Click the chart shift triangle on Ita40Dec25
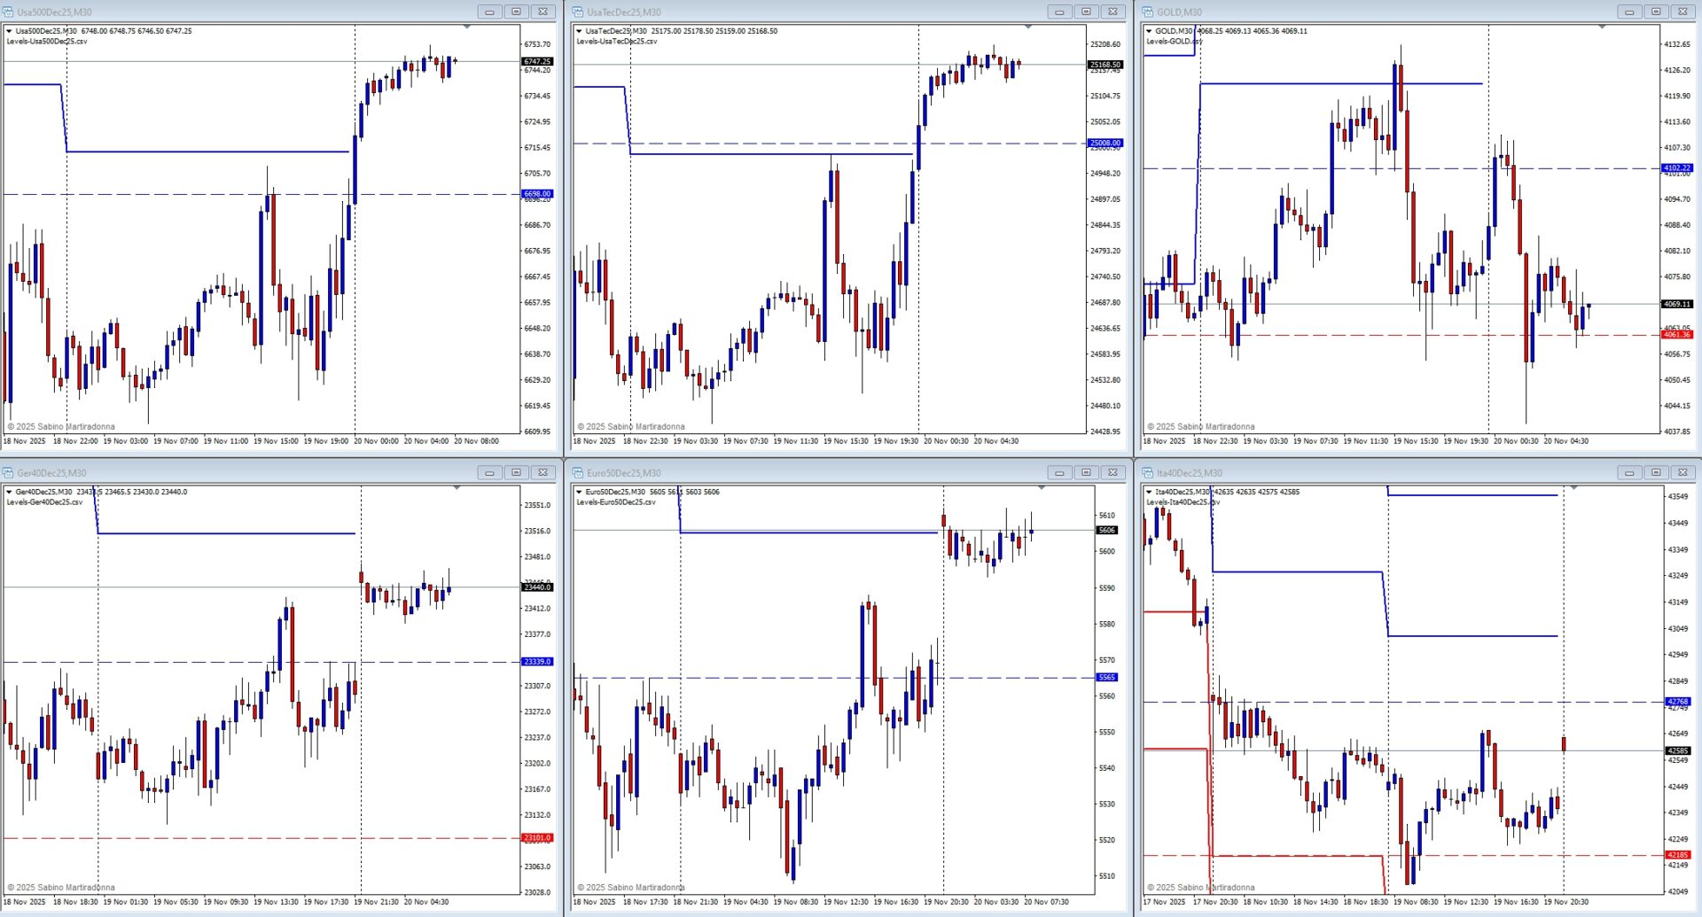This screenshot has width=1702, height=917. pyautogui.click(x=1574, y=488)
